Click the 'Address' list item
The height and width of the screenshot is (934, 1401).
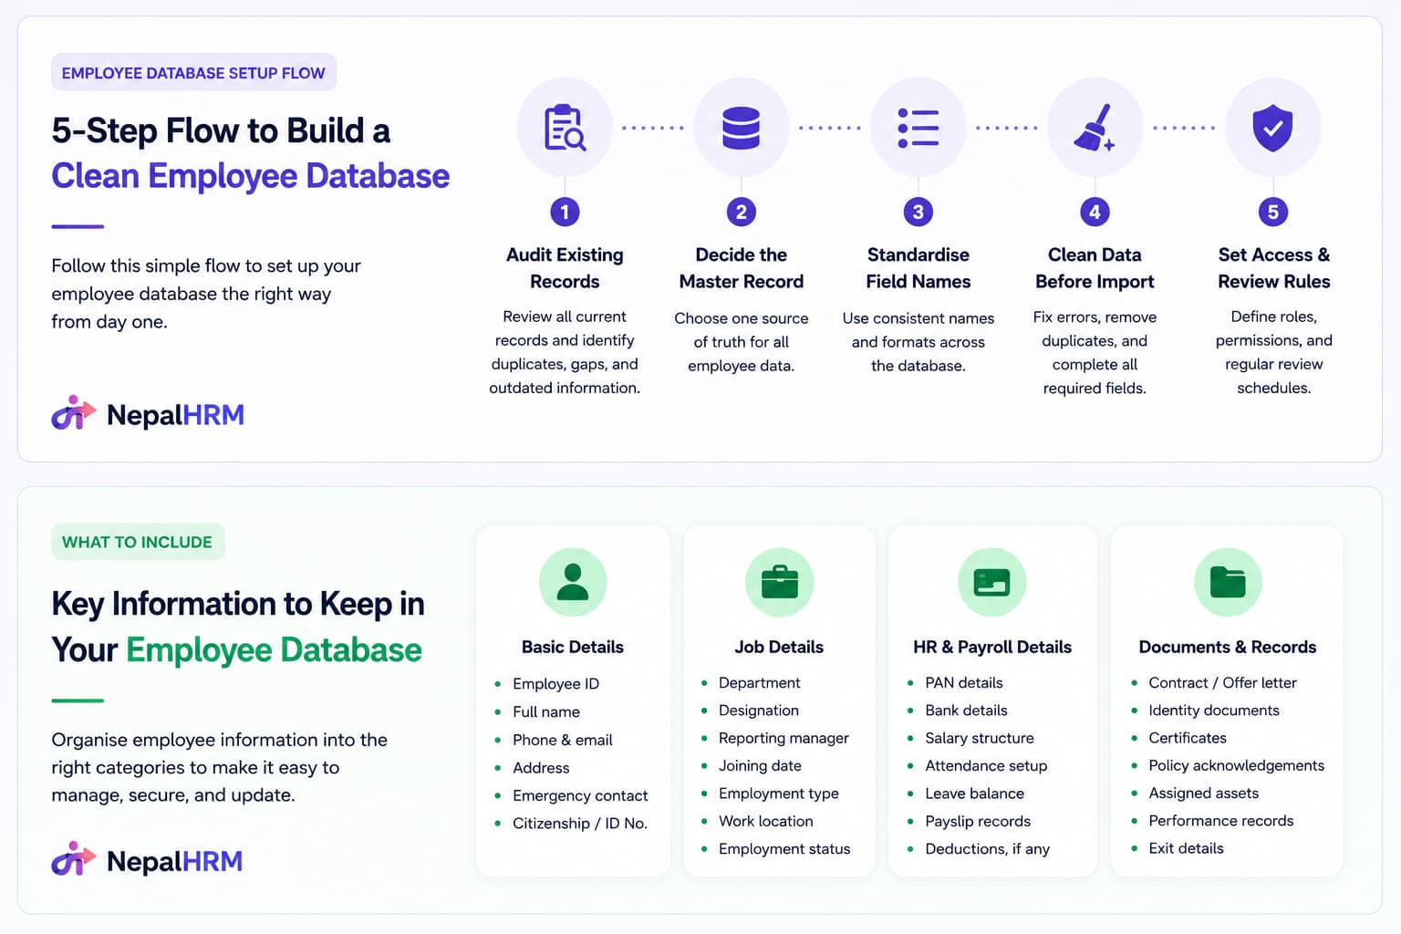click(x=541, y=768)
